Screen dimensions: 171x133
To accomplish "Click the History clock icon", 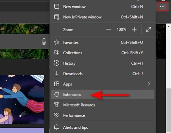I will pos(57,63).
